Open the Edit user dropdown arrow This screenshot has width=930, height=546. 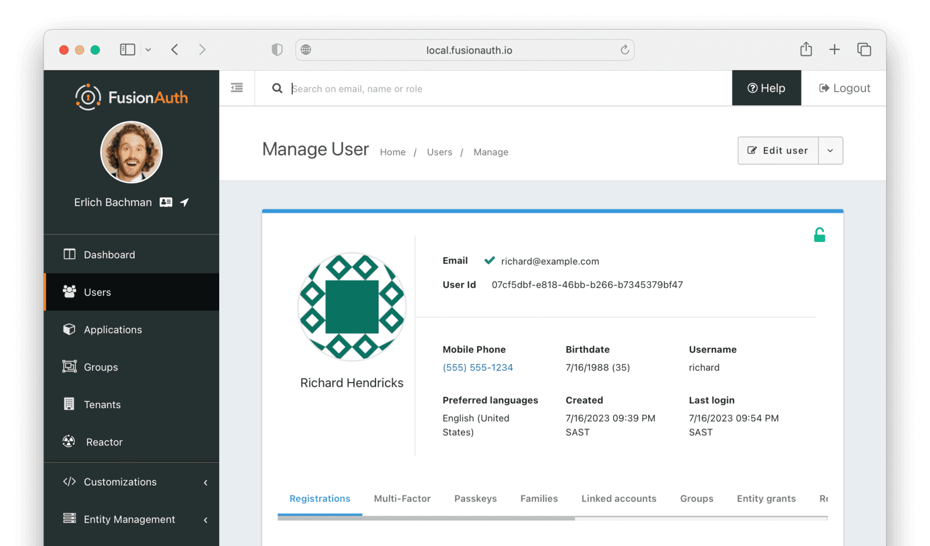coord(831,151)
